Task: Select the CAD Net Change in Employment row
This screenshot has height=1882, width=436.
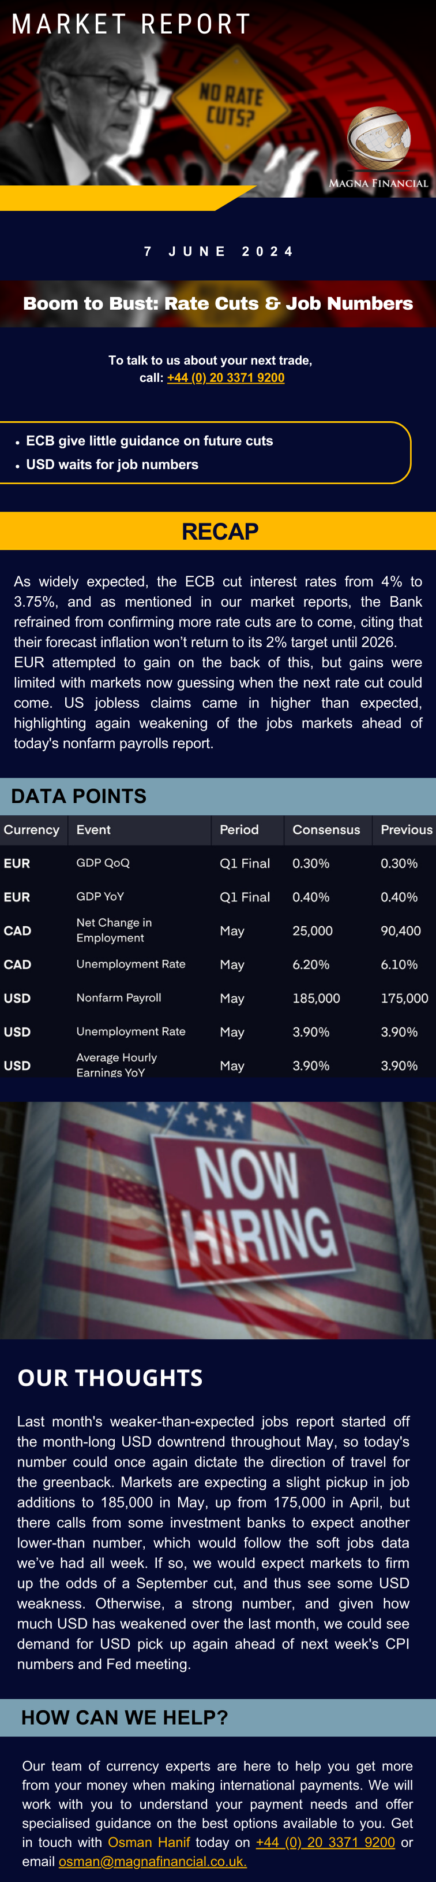Action: (218, 931)
